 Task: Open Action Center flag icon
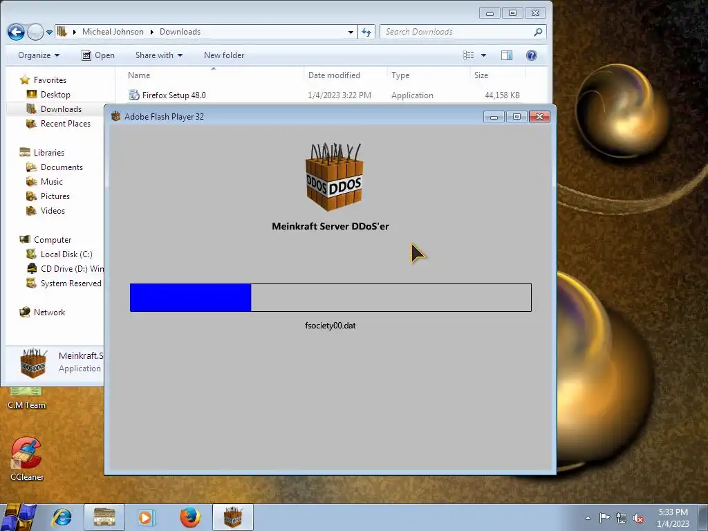pyautogui.click(x=604, y=517)
